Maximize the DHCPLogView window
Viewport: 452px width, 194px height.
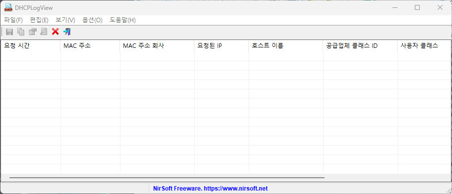point(417,8)
